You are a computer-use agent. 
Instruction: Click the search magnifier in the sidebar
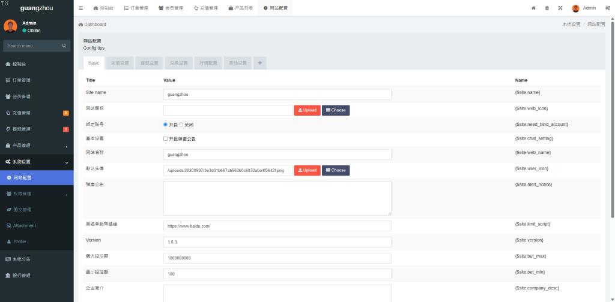[x=64, y=46]
